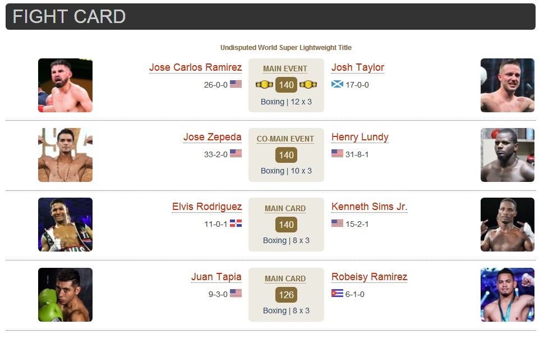544x338 pixels.
Task: Click the right championship belt icon
Action: pos(308,84)
